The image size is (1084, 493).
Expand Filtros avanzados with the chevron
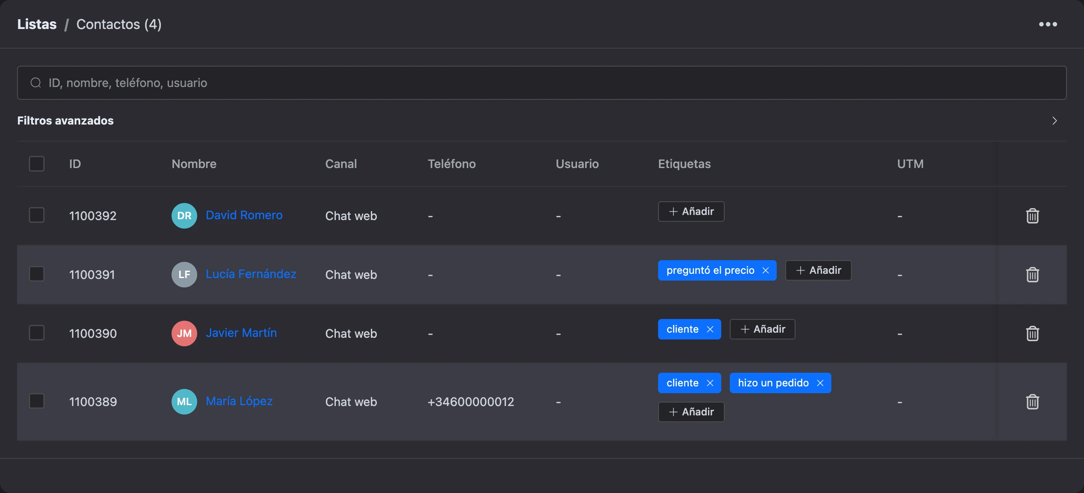tap(1055, 121)
